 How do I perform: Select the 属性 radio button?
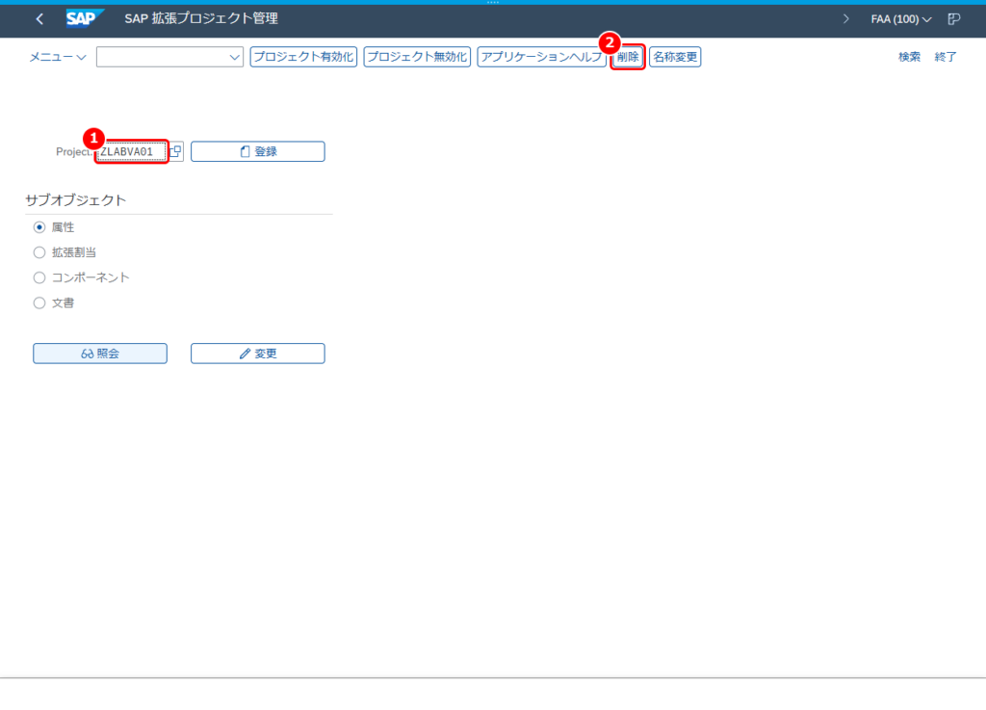[x=39, y=227]
